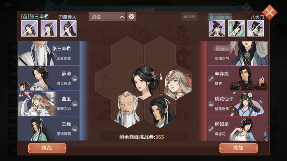Click the round badge icon on 薛涛 card
The image size is (287, 161).
pos(75,79)
